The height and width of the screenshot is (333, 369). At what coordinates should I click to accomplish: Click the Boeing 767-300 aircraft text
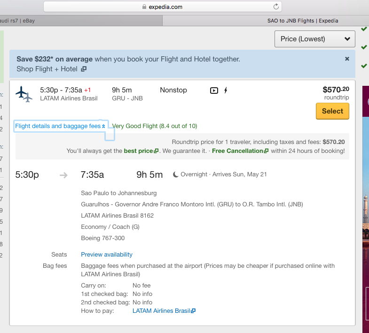pos(103,238)
